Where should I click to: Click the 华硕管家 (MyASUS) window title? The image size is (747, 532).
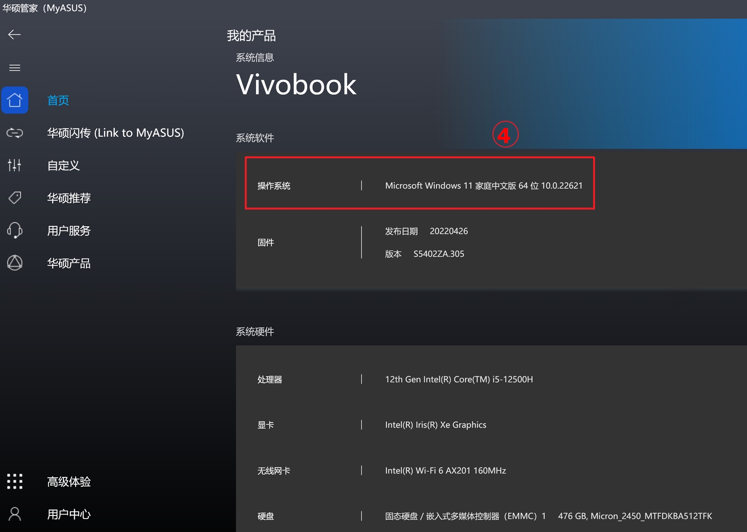coord(44,8)
